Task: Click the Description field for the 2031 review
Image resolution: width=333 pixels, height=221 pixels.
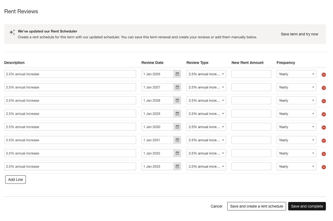Action: point(70,140)
